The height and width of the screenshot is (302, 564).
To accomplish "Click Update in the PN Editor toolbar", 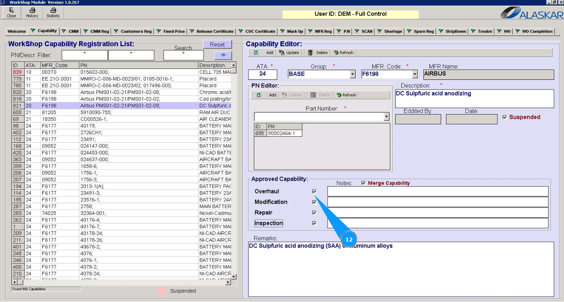I will coord(292,95).
